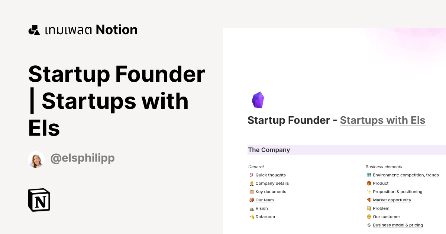Open the Company details page
The height and width of the screenshot is (234, 446).
click(x=272, y=183)
